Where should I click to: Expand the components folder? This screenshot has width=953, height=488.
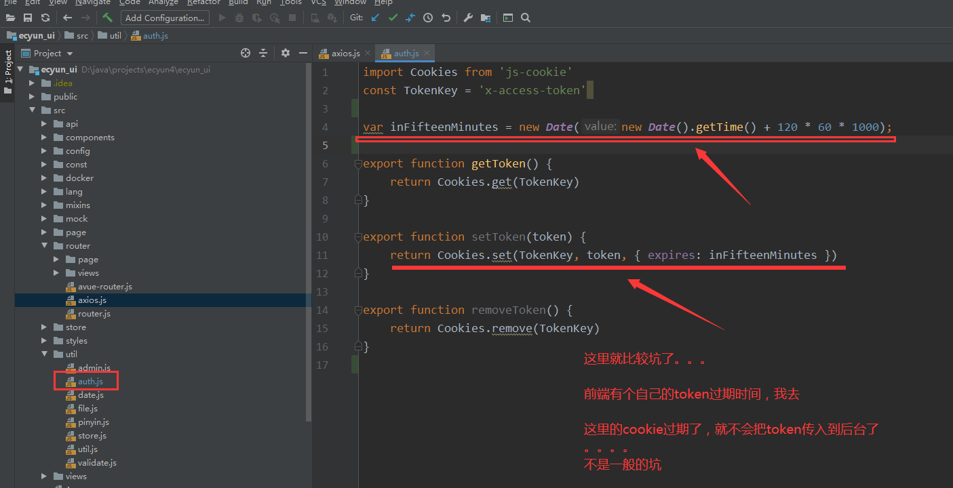pyautogui.click(x=44, y=137)
